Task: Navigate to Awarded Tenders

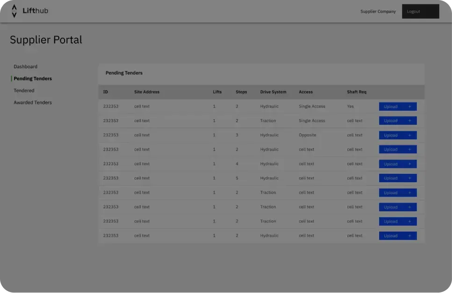Action: (33, 102)
